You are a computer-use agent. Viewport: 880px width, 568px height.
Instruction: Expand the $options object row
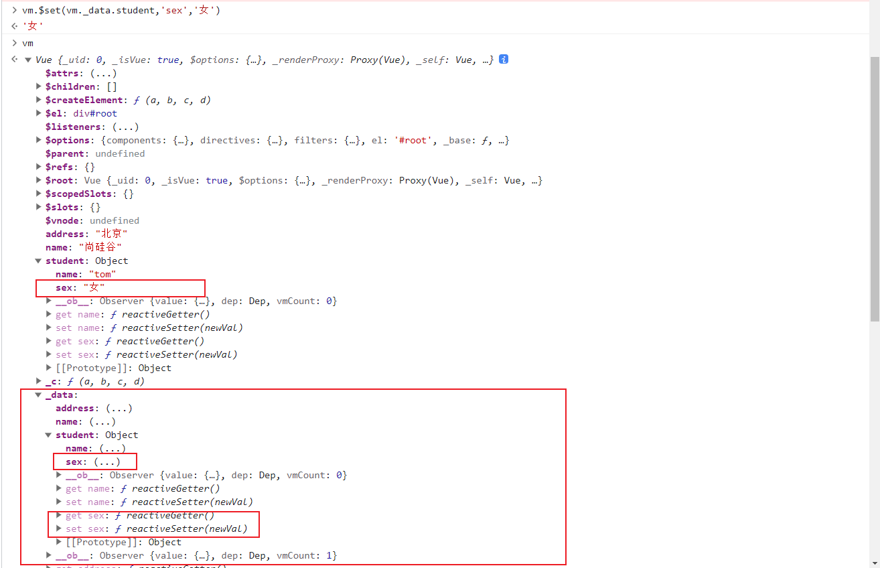point(39,140)
